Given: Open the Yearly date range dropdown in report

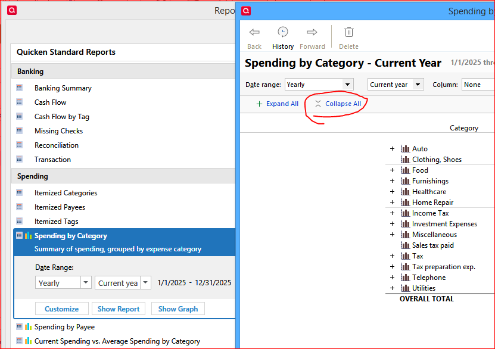Looking at the screenshot, I should 319,85.
